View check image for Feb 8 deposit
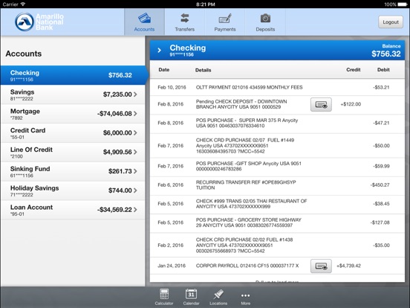410x308 pixels. [x=321, y=104]
